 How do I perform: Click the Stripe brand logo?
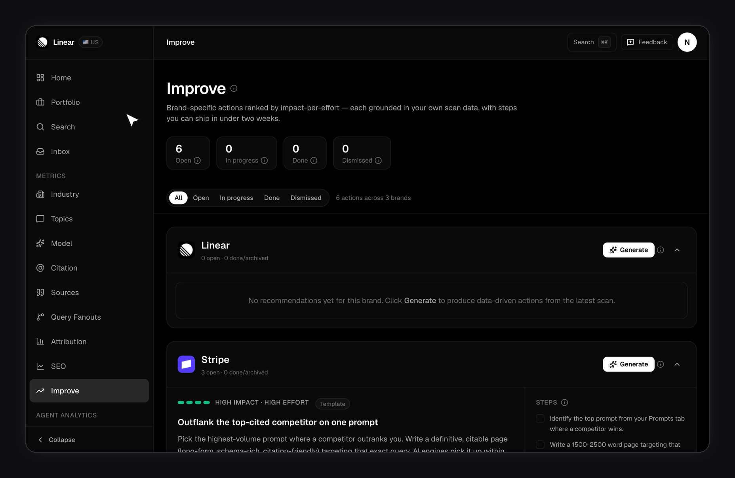tap(186, 364)
